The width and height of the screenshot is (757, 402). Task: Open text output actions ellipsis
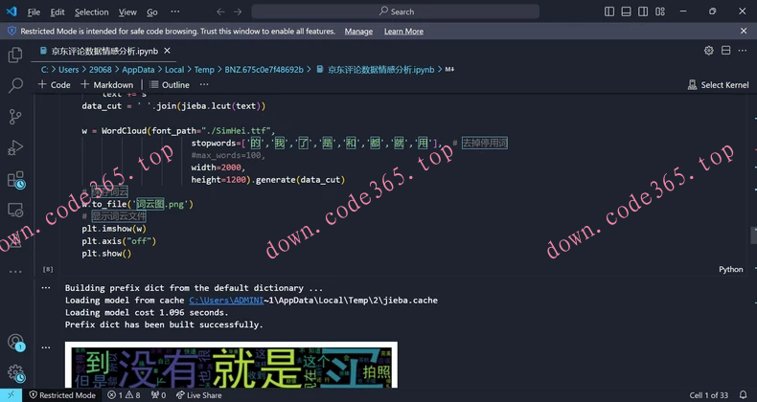tap(46, 288)
